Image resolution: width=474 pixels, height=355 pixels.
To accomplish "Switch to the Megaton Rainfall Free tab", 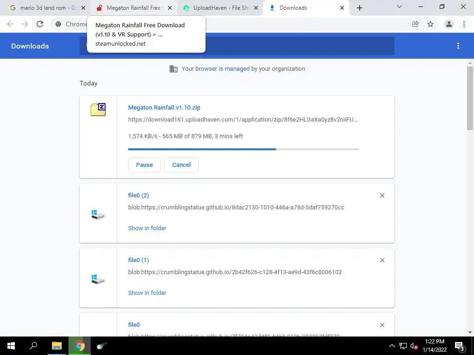I will [131, 8].
